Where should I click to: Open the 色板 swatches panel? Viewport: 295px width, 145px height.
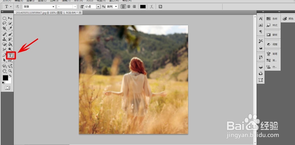coord(272,19)
